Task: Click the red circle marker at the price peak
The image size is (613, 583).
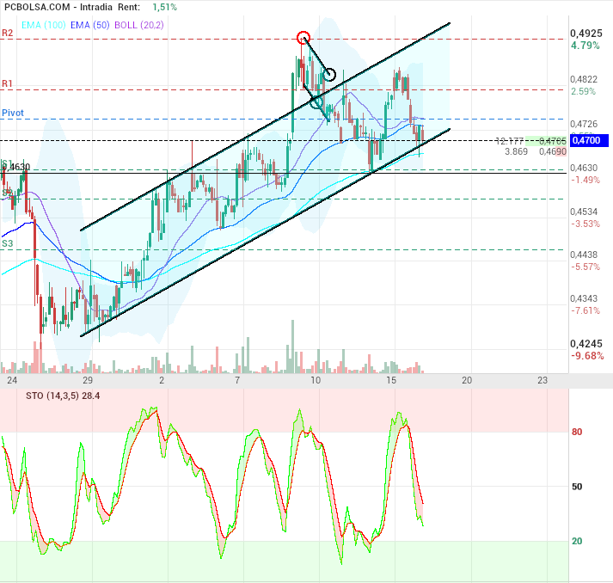Action: [x=303, y=37]
